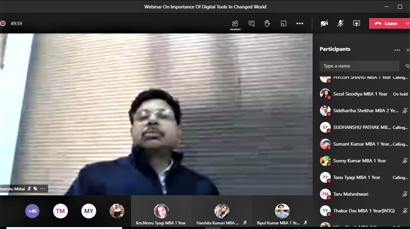Open More actions in meeting toolbar
The width and height of the screenshot is (410, 229).
(300, 23)
